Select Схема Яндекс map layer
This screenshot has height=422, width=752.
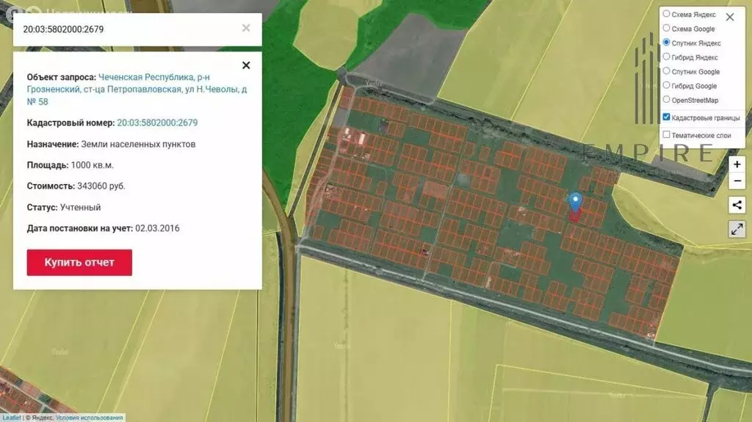(666, 14)
